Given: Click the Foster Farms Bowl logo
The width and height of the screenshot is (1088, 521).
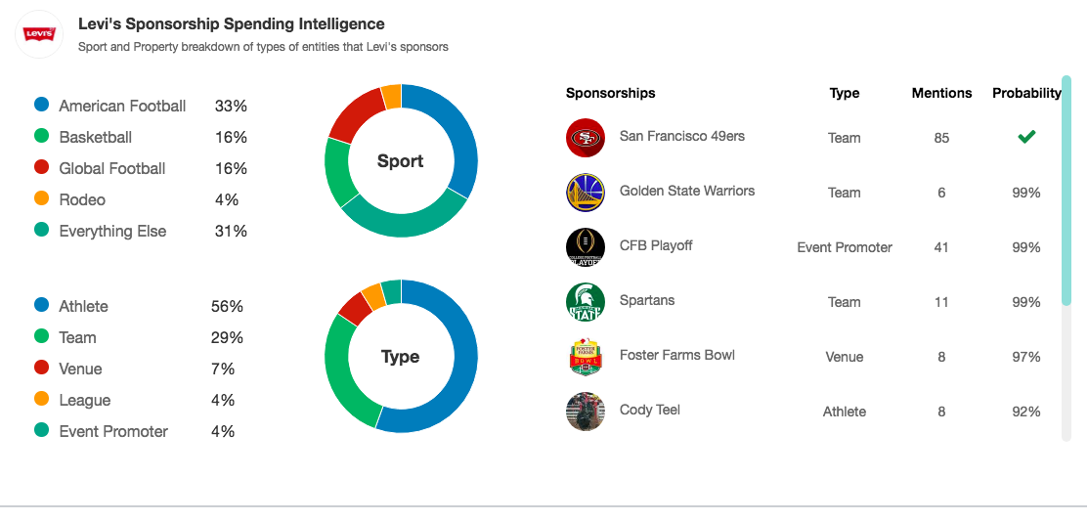Looking at the screenshot, I should [x=585, y=357].
